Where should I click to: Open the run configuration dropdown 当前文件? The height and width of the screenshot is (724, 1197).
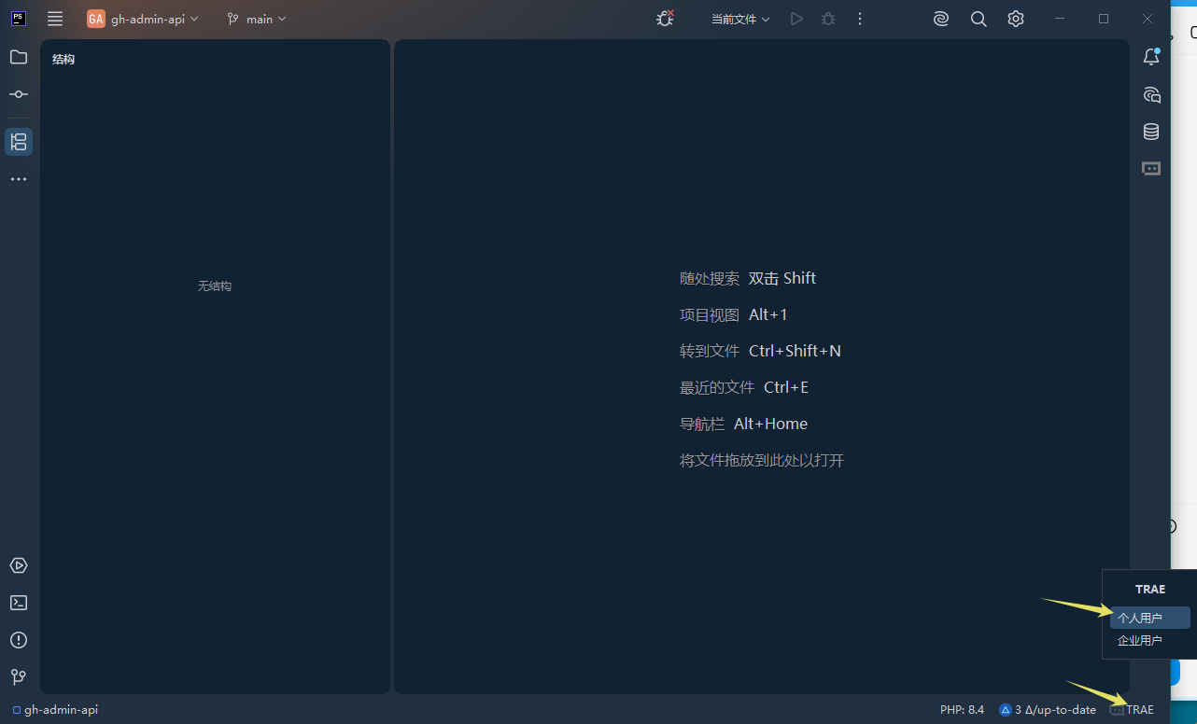point(740,19)
